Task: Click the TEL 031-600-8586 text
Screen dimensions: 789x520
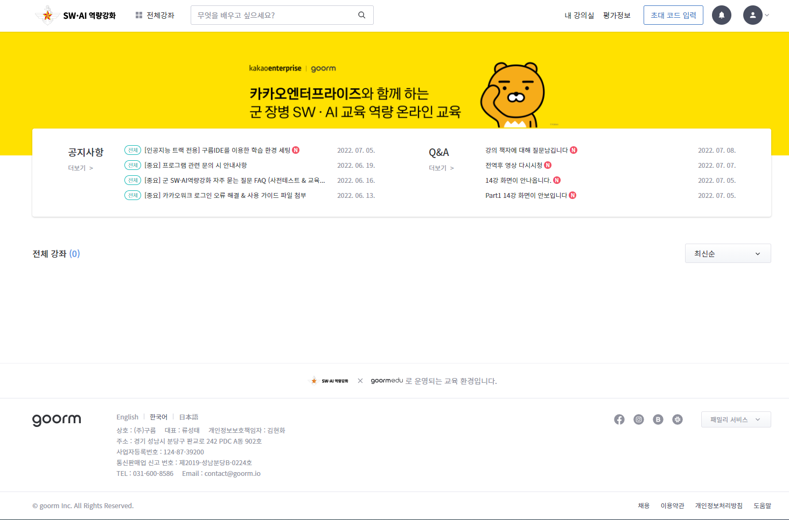Action: click(145, 473)
